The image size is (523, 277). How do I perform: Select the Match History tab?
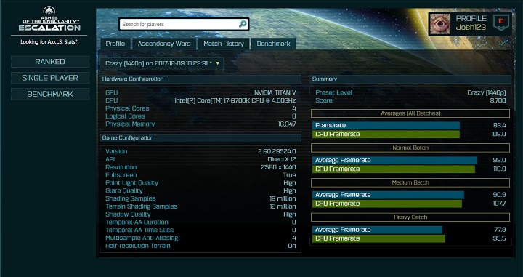coord(224,44)
